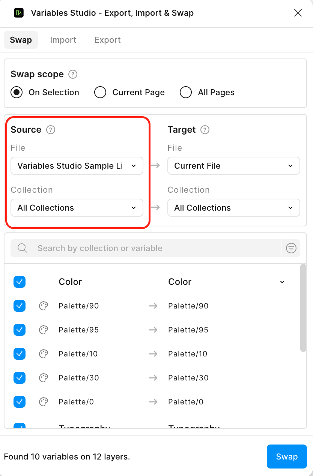This screenshot has height=476, width=313.
Task: Open the filter options beside the search bar
Action: pyautogui.click(x=291, y=248)
